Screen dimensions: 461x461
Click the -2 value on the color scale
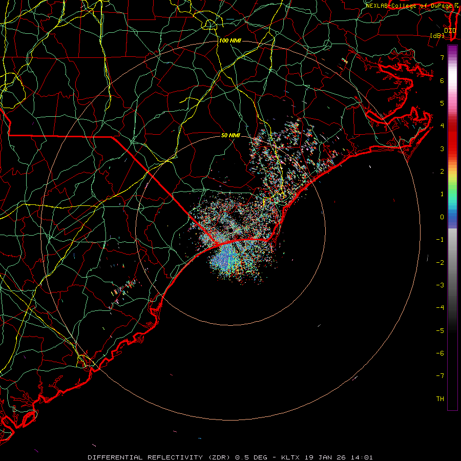[440, 263]
